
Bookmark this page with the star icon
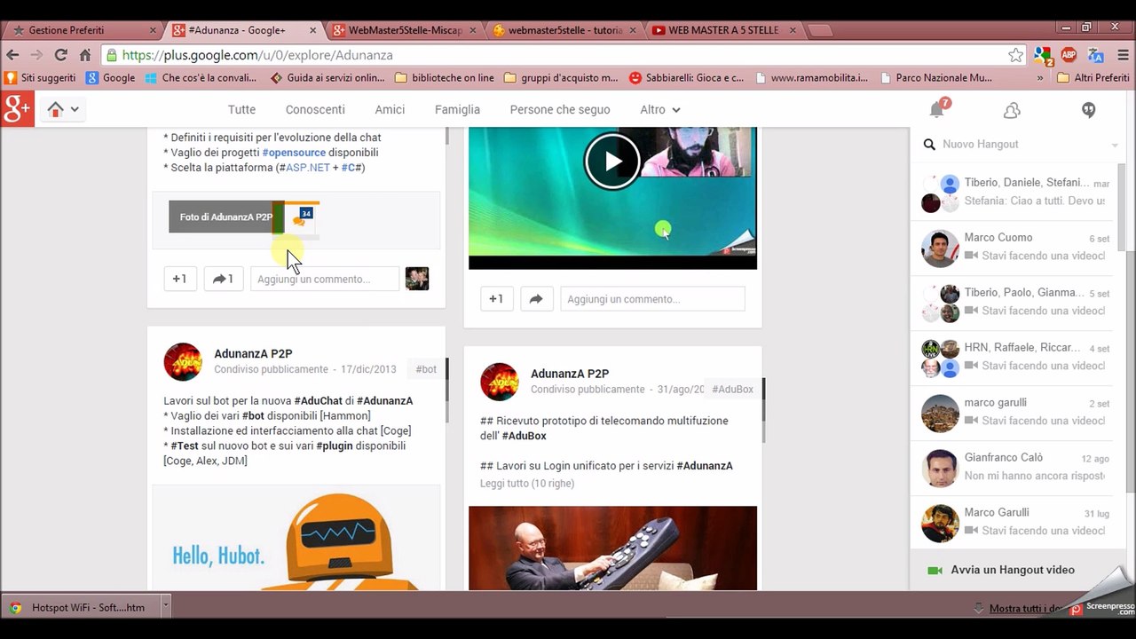(x=1015, y=55)
